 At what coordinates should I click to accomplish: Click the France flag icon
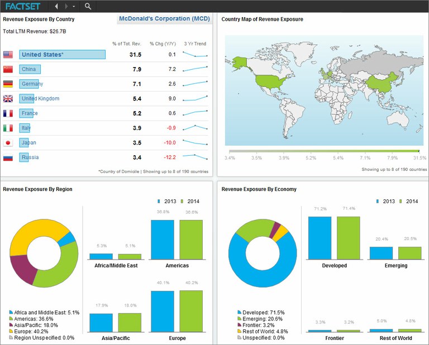click(8, 113)
